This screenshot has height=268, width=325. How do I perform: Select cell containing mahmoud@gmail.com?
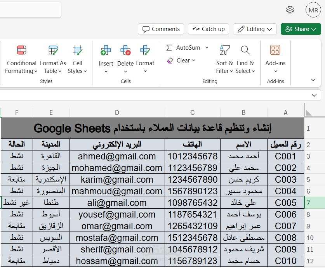(x=117, y=191)
